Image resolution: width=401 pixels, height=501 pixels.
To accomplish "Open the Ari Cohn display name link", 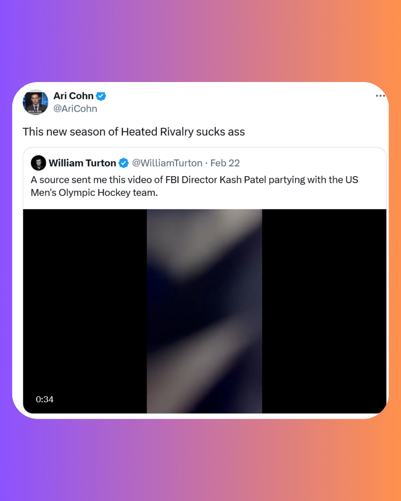I will pyautogui.click(x=74, y=96).
